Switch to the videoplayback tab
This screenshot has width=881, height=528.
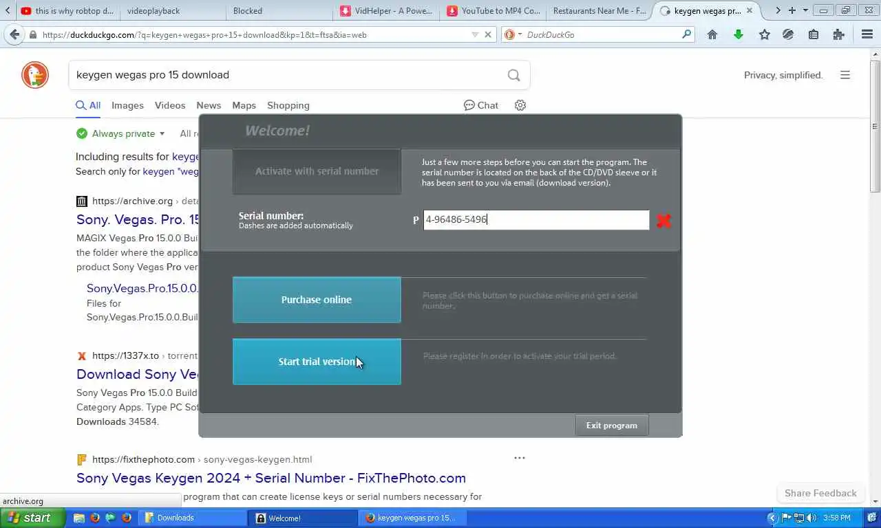point(171,10)
